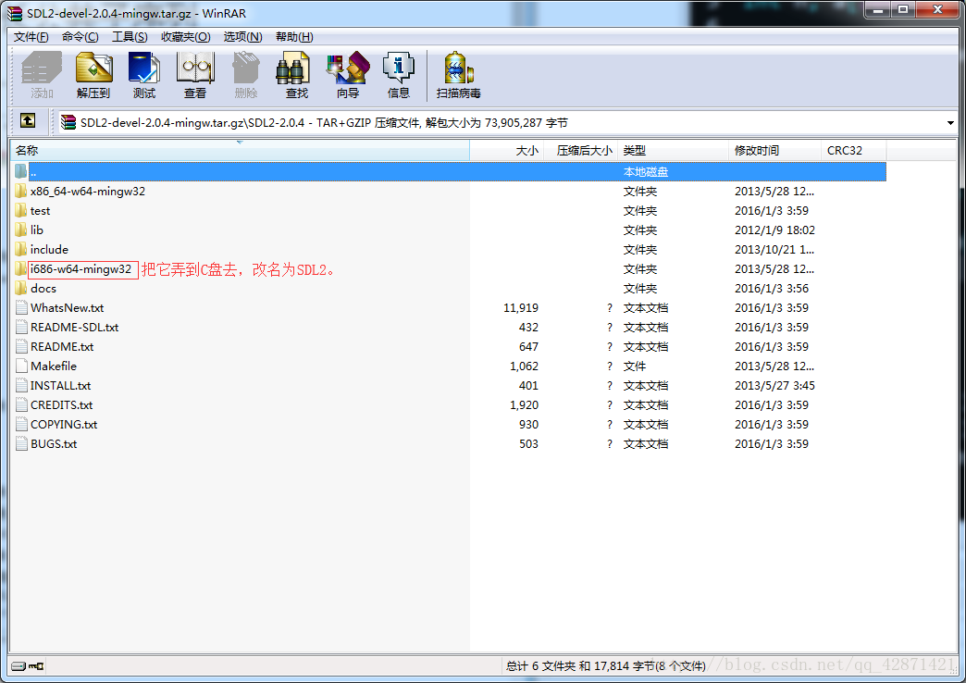The image size is (966, 683).
Task: Sort by the CRC32 column header
Action: click(854, 151)
